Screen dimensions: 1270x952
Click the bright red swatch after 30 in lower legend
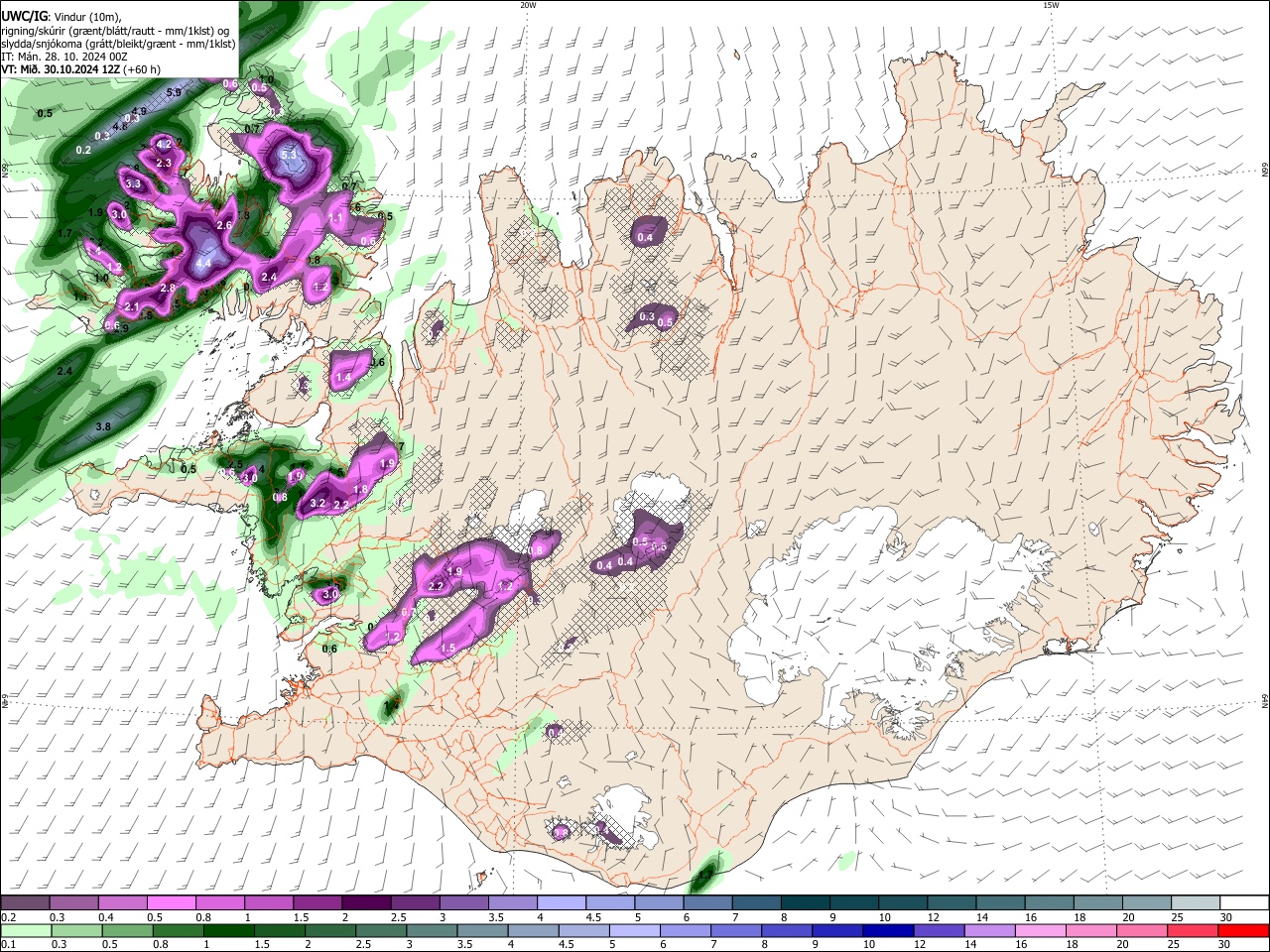(1244, 930)
